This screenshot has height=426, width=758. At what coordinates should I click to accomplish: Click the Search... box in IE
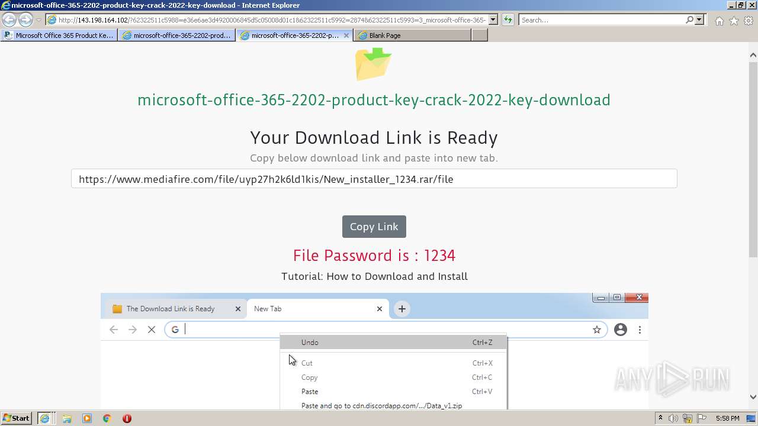602,20
